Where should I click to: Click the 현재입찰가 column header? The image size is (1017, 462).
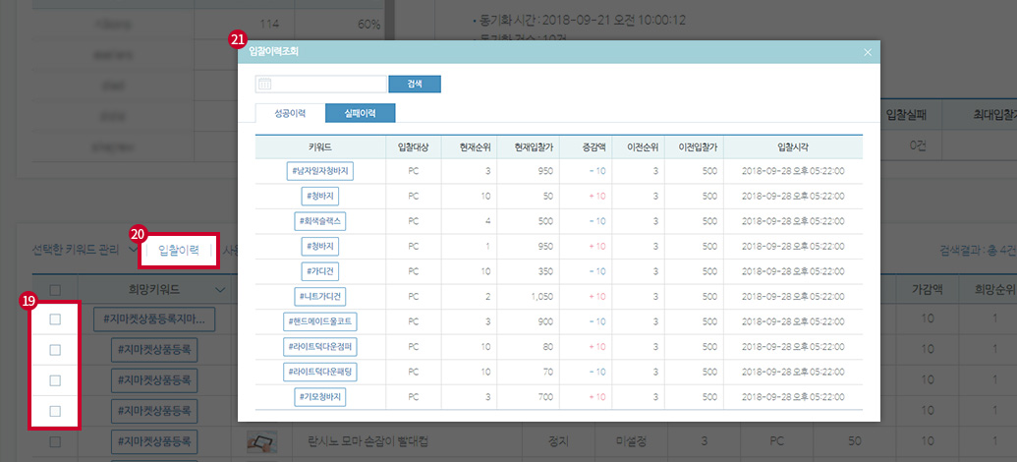click(528, 147)
